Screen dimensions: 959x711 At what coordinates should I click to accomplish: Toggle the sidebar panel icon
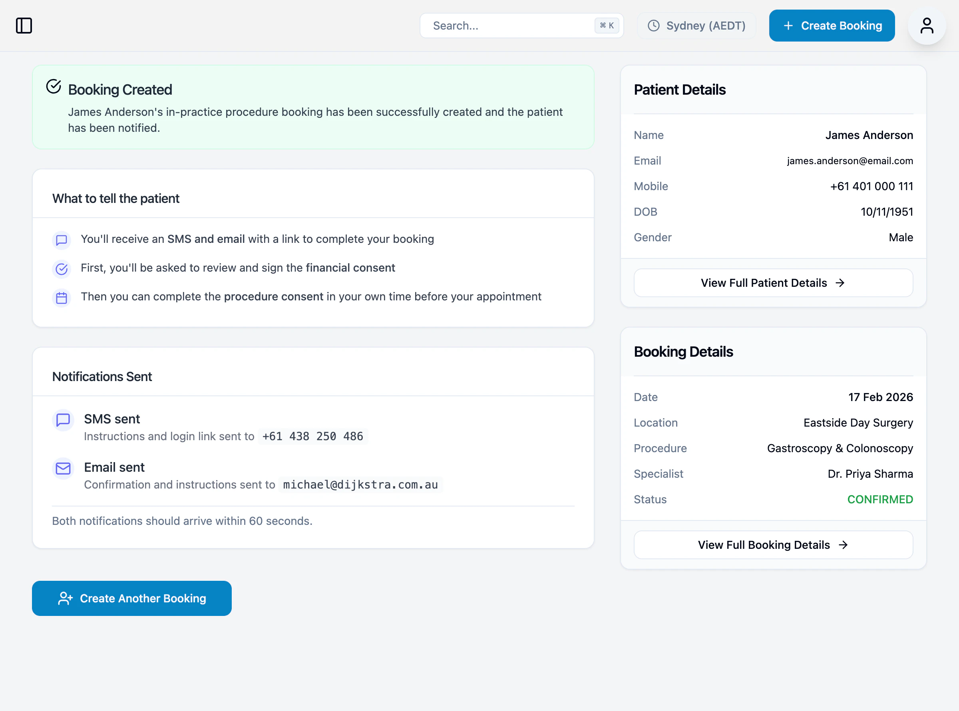(x=24, y=26)
